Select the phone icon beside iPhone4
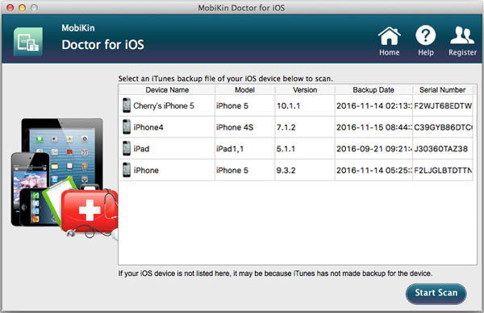Viewport: 484px width, 313px height. point(127,127)
